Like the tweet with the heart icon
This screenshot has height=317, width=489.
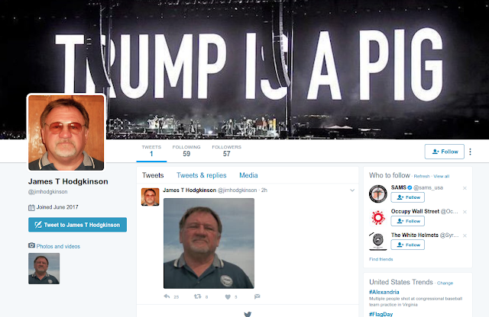[x=228, y=296]
